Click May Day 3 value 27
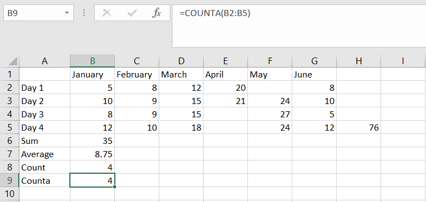Image resolution: width=426 pixels, height=202 pixels. click(270, 114)
